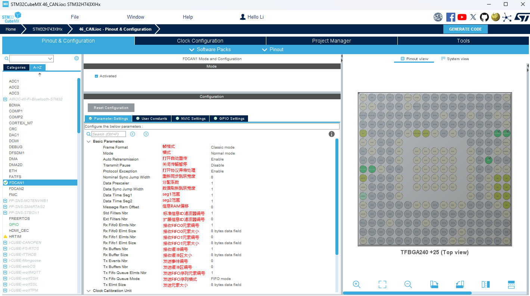Open the YouTube icon link

462,17
